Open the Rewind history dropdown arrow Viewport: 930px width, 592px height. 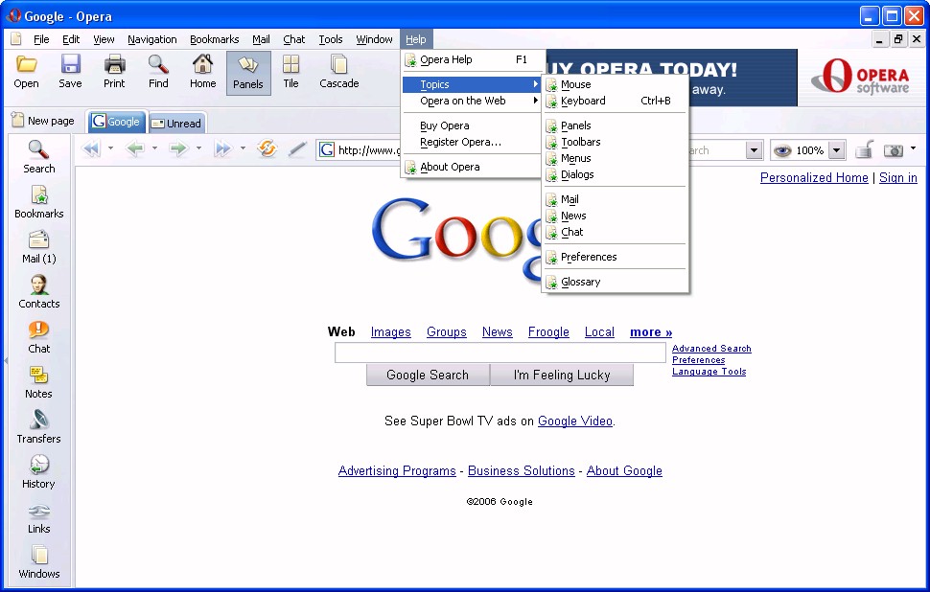(110, 148)
